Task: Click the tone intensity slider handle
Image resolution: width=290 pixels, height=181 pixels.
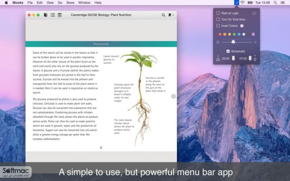Action: tap(233, 42)
